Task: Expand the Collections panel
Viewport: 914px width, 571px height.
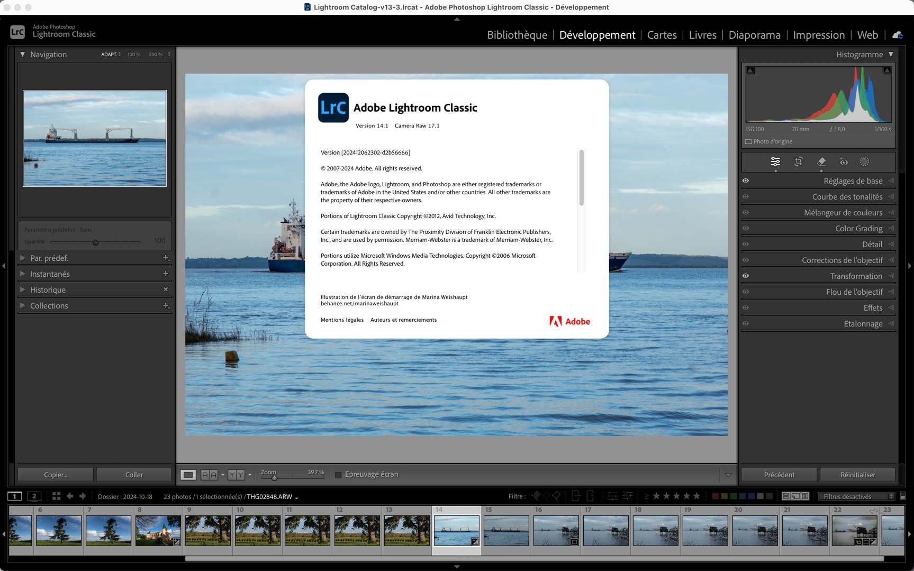Action: point(22,306)
